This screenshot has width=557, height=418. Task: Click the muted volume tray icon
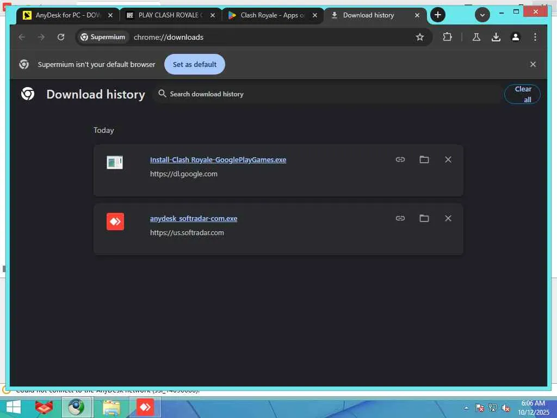tap(506, 408)
